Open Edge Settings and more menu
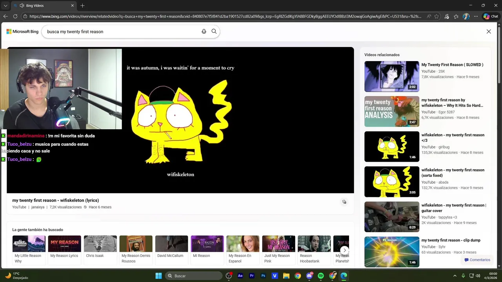Image resolution: width=502 pixels, height=282 pixels. [x=476, y=16]
